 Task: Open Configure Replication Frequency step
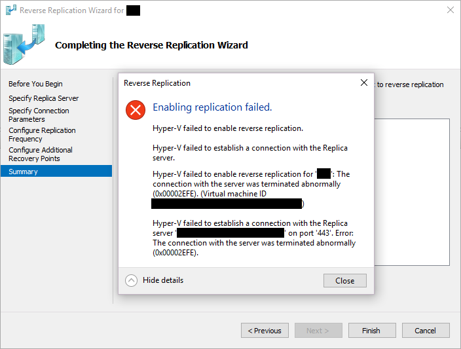(x=42, y=135)
